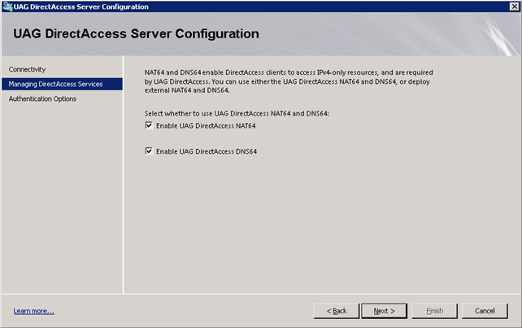
Task: Click the large 'UAG DirectAccess Server Configuration' heading
Action: click(136, 33)
